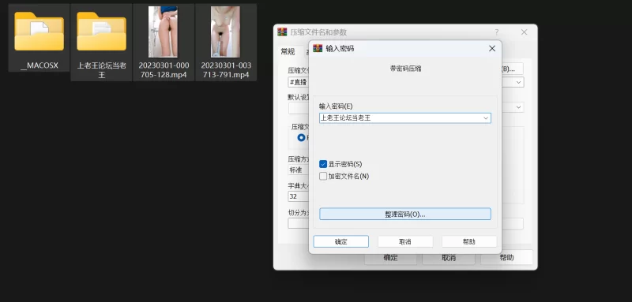
Task: Enable the 加密文件名(N) checkbox
Action: click(323, 176)
